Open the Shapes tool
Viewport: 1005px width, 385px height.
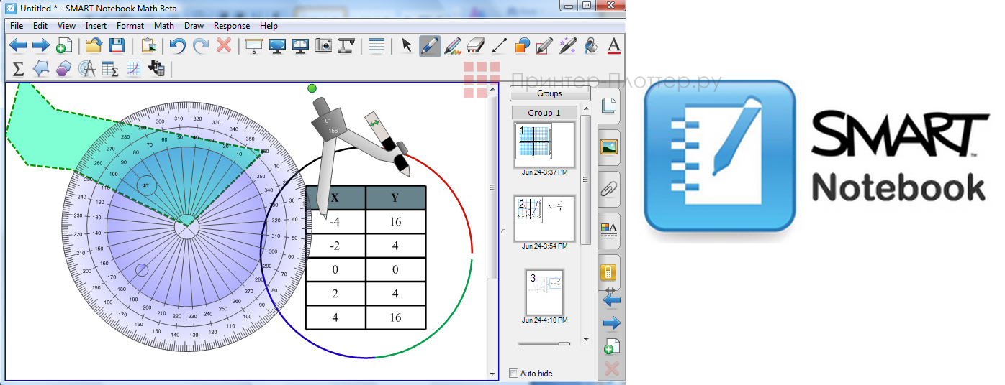pos(522,46)
